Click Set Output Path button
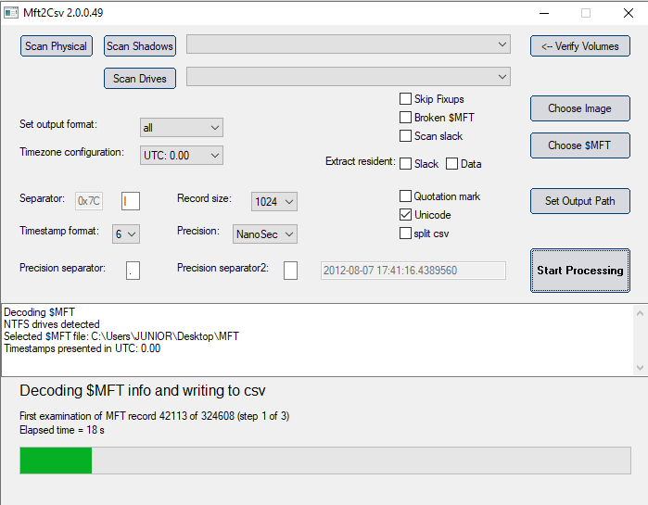The height and width of the screenshot is (505, 648). [x=579, y=201]
